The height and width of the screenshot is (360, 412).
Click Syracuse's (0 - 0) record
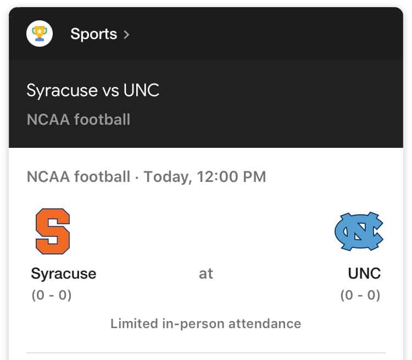tap(52, 295)
